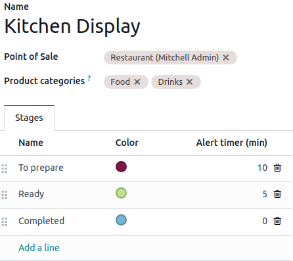
Task: Delete the Completed stage row
Action: click(277, 221)
